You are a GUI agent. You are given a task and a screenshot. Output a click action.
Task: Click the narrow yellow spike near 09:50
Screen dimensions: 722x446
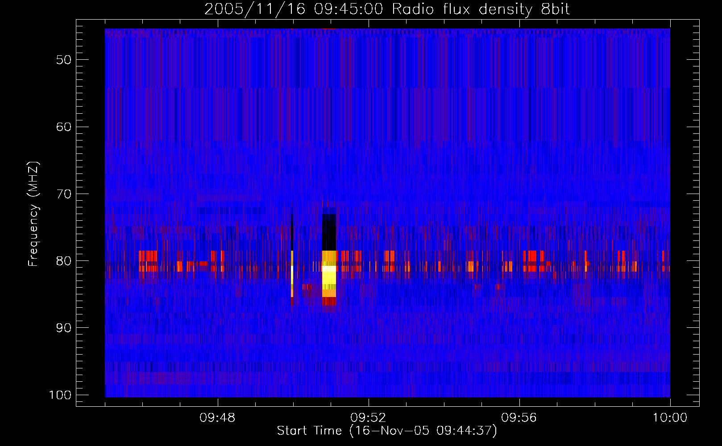click(292, 274)
